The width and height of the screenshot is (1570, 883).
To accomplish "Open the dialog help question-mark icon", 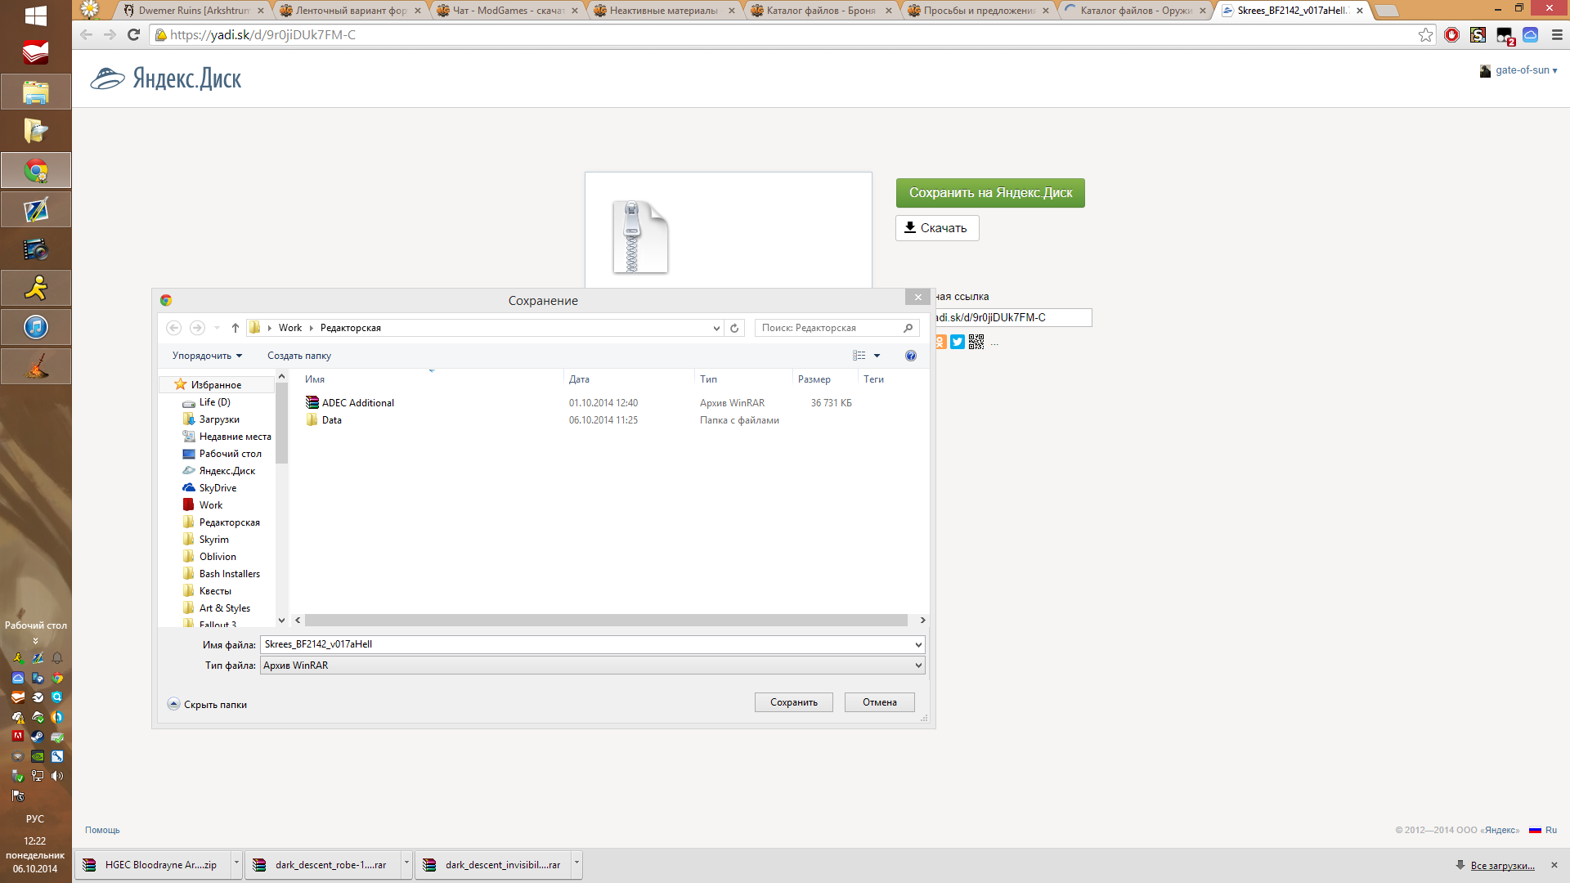I will (x=910, y=356).
